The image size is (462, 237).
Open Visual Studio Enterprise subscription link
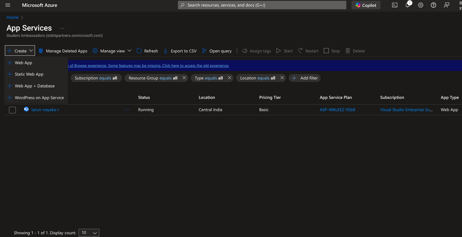click(407, 110)
